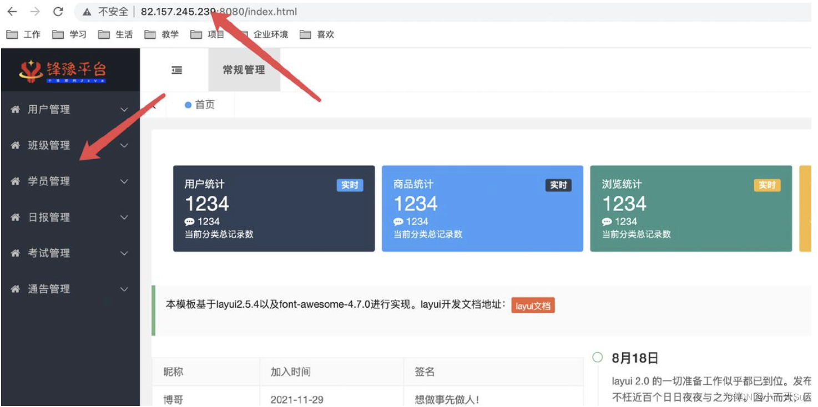Expand 班级管理 with its chevron
Viewport: 818px width, 407px height.
click(124, 146)
